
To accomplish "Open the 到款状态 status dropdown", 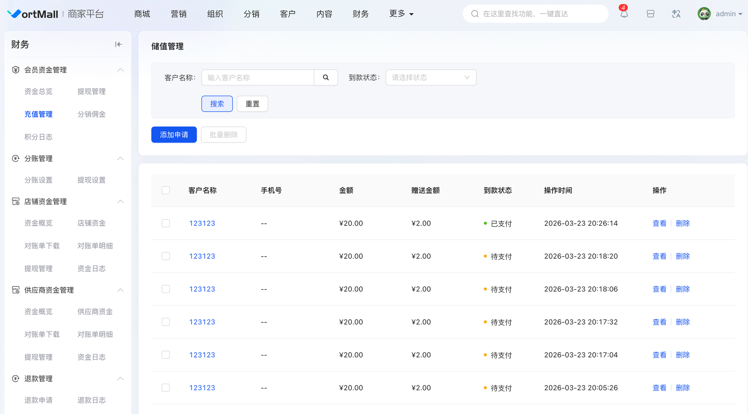I will tap(431, 78).
